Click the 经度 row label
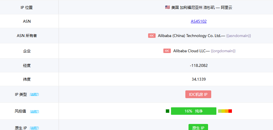 coord(27,65)
